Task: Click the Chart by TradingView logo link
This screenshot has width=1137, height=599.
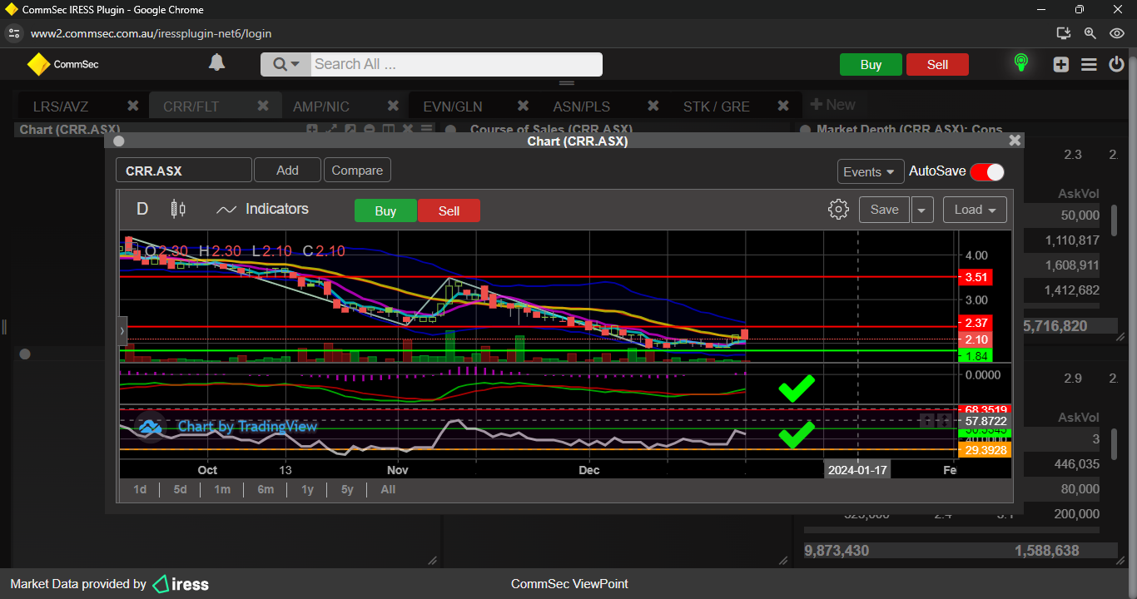Action: (x=227, y=427)
